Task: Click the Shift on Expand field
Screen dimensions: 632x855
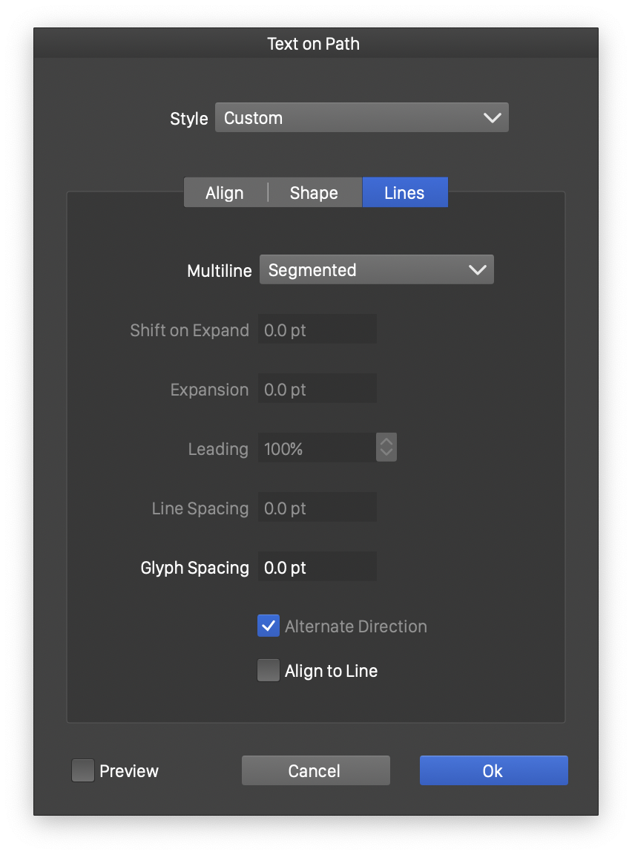Action: pyautogui.click(x=317, y=330)
